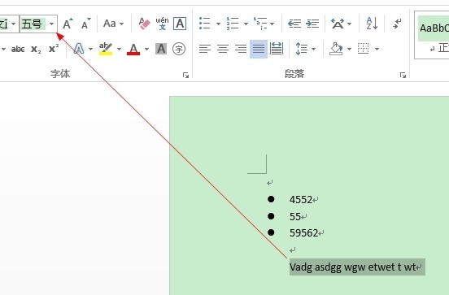
Task: Select the AaBbC Normal style
Action: point(433,35)
